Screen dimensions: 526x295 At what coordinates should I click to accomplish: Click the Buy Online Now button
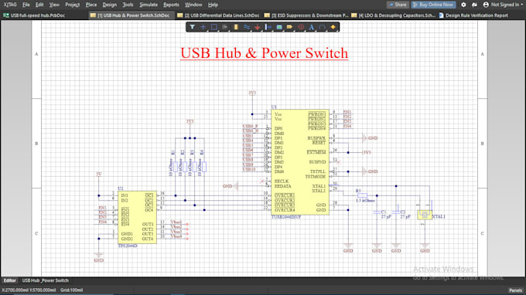coord(433,5)
